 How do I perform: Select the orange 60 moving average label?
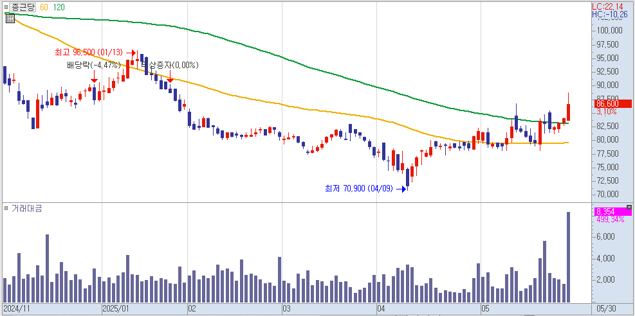tap(44, 7)
